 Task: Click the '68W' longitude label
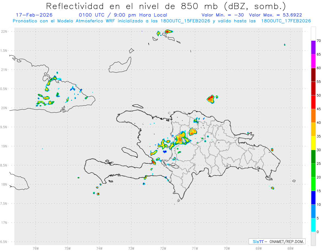[x=290, y=248]
